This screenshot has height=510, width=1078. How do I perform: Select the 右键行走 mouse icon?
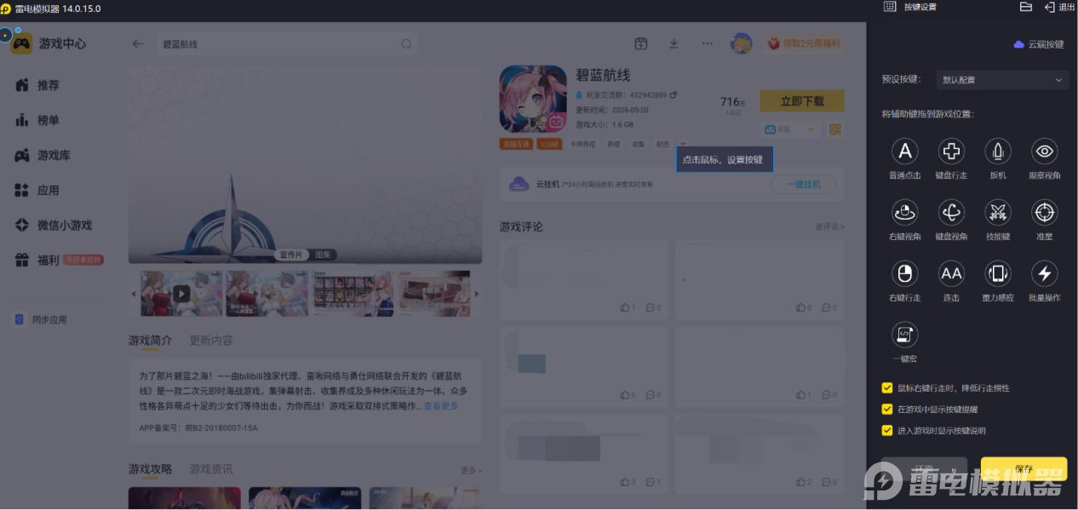tap(904, 273)
